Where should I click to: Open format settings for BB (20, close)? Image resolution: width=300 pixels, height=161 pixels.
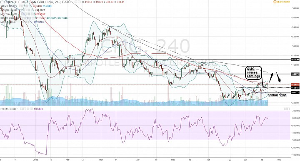coord(27,18)
